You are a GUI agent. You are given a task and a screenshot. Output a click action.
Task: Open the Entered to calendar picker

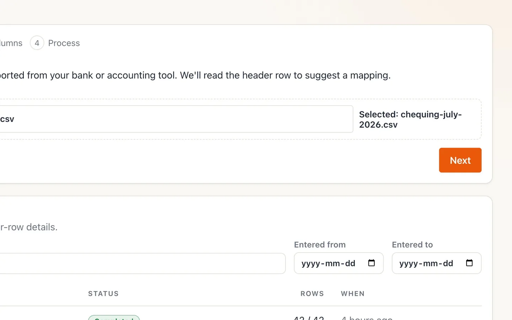coord(469,263)
